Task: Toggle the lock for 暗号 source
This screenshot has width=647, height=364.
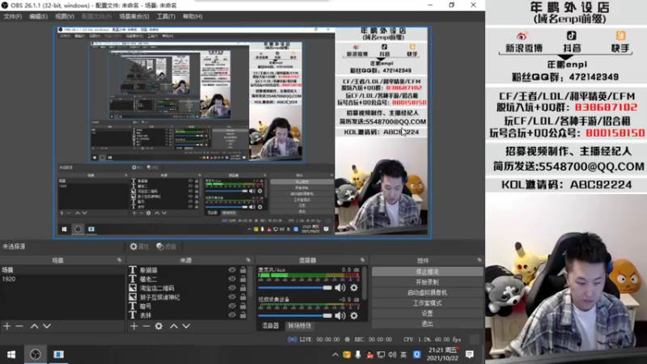Action: pyautogui.click(x=243, y=306)
